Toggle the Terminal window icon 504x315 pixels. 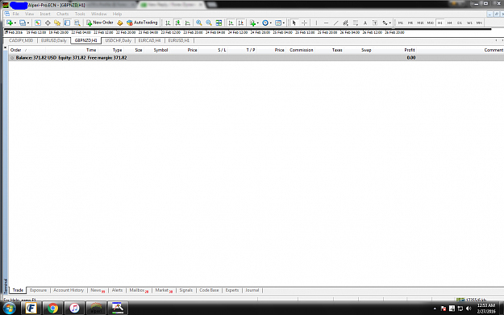[x=67, y=23]
